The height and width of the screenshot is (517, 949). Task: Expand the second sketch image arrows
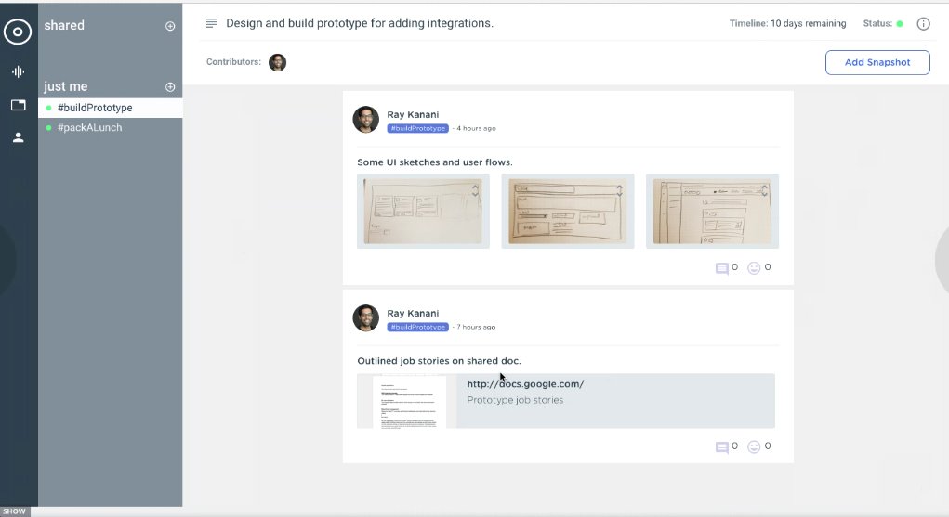(619, 190)
